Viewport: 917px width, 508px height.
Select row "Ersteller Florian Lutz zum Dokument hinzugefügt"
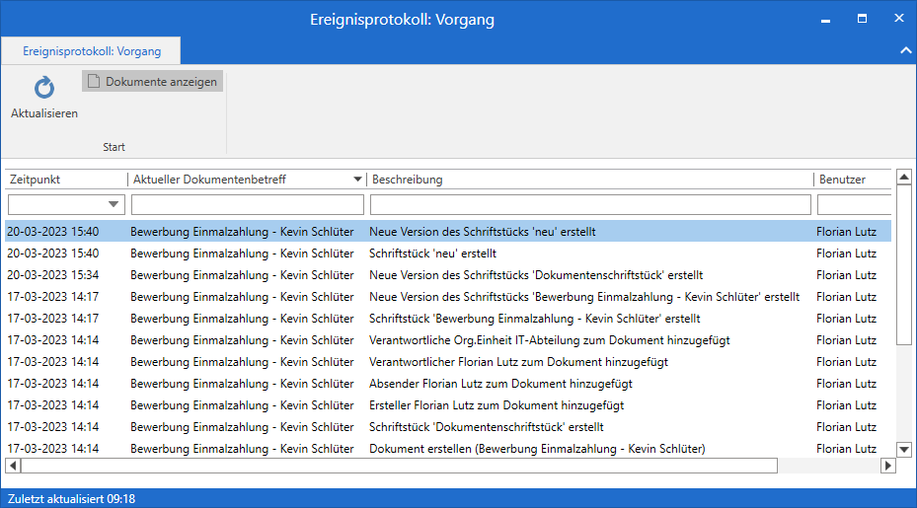(x=496, y=405)
